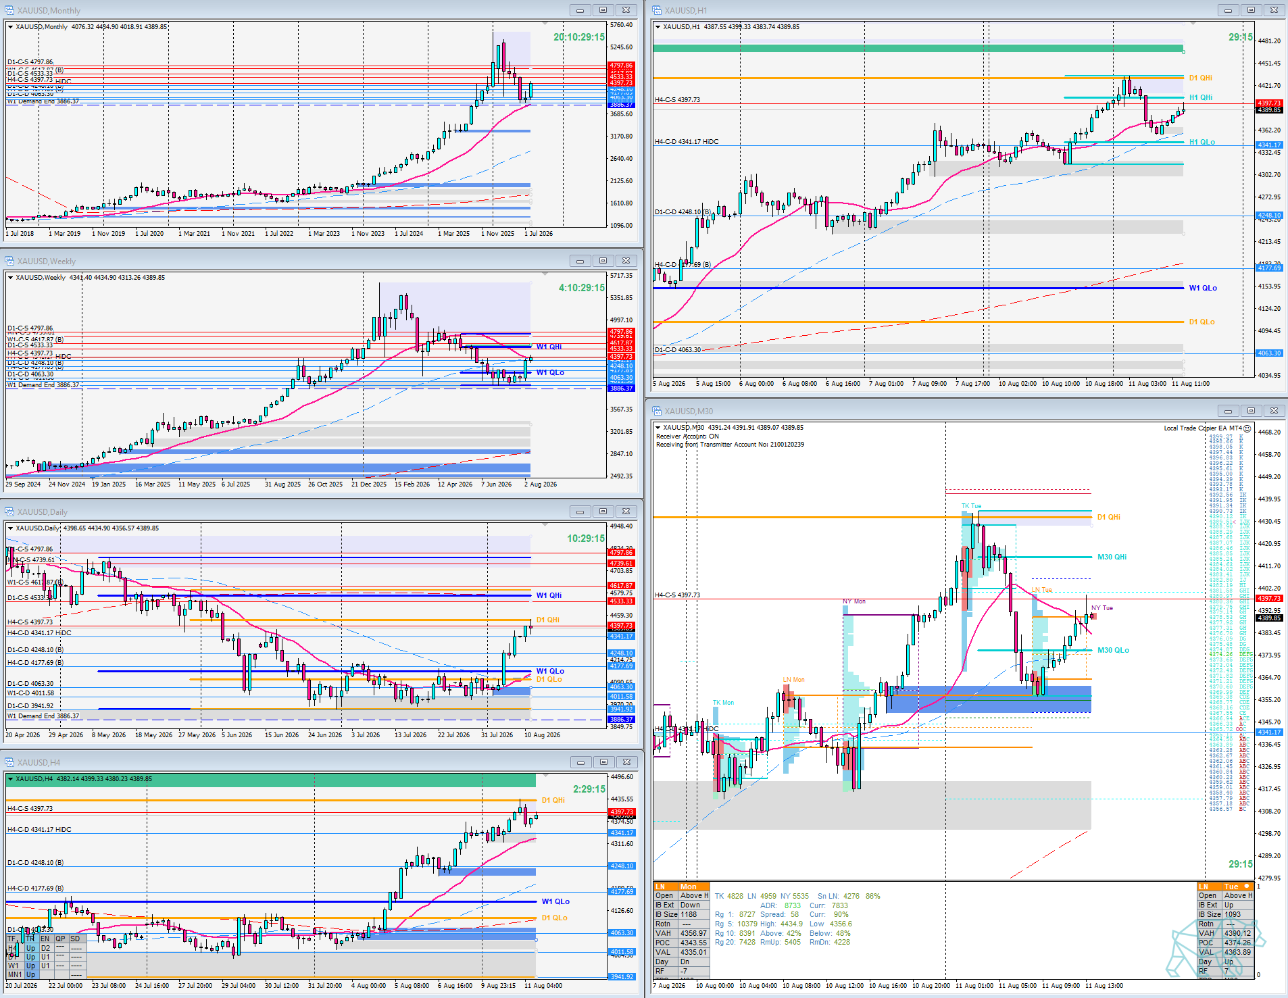1288x998 pixels.
Task: Close the XAUUSD,Daily chart window
Action: coord(626,512)
